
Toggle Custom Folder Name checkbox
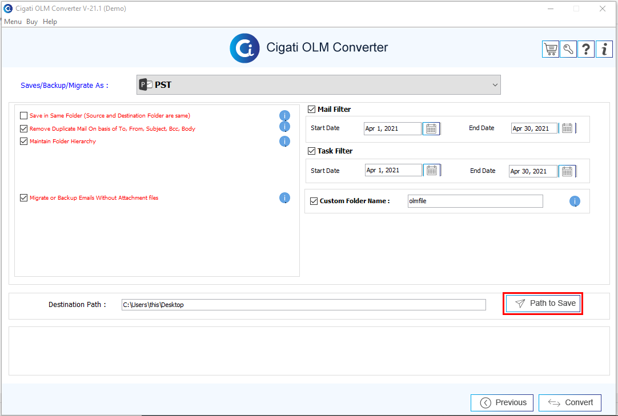click(x=314, y=201)
